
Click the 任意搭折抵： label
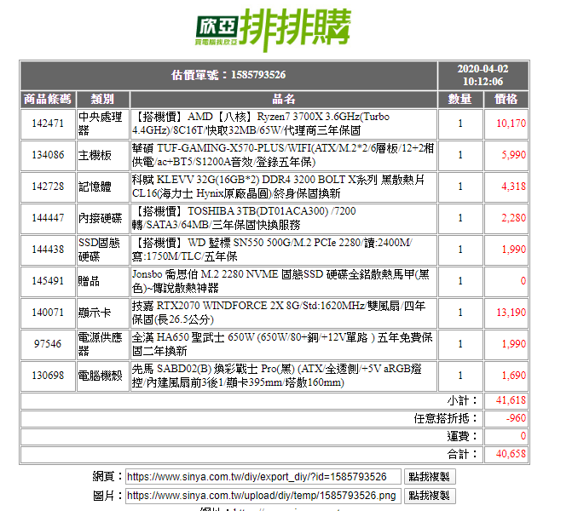[x=446, y=418]
